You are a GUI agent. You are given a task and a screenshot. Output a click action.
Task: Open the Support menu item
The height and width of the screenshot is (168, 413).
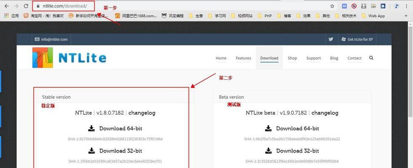[314, 58]
